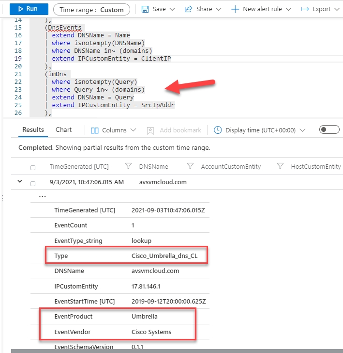Image resolution: width=343 pixels, height=353 pixels.
Task: Toggle the switch next to Display time
Action: point(329,130)
